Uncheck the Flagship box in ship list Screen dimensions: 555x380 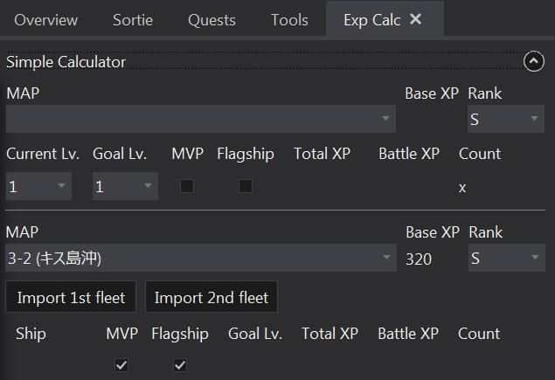[x=180, y=365]
